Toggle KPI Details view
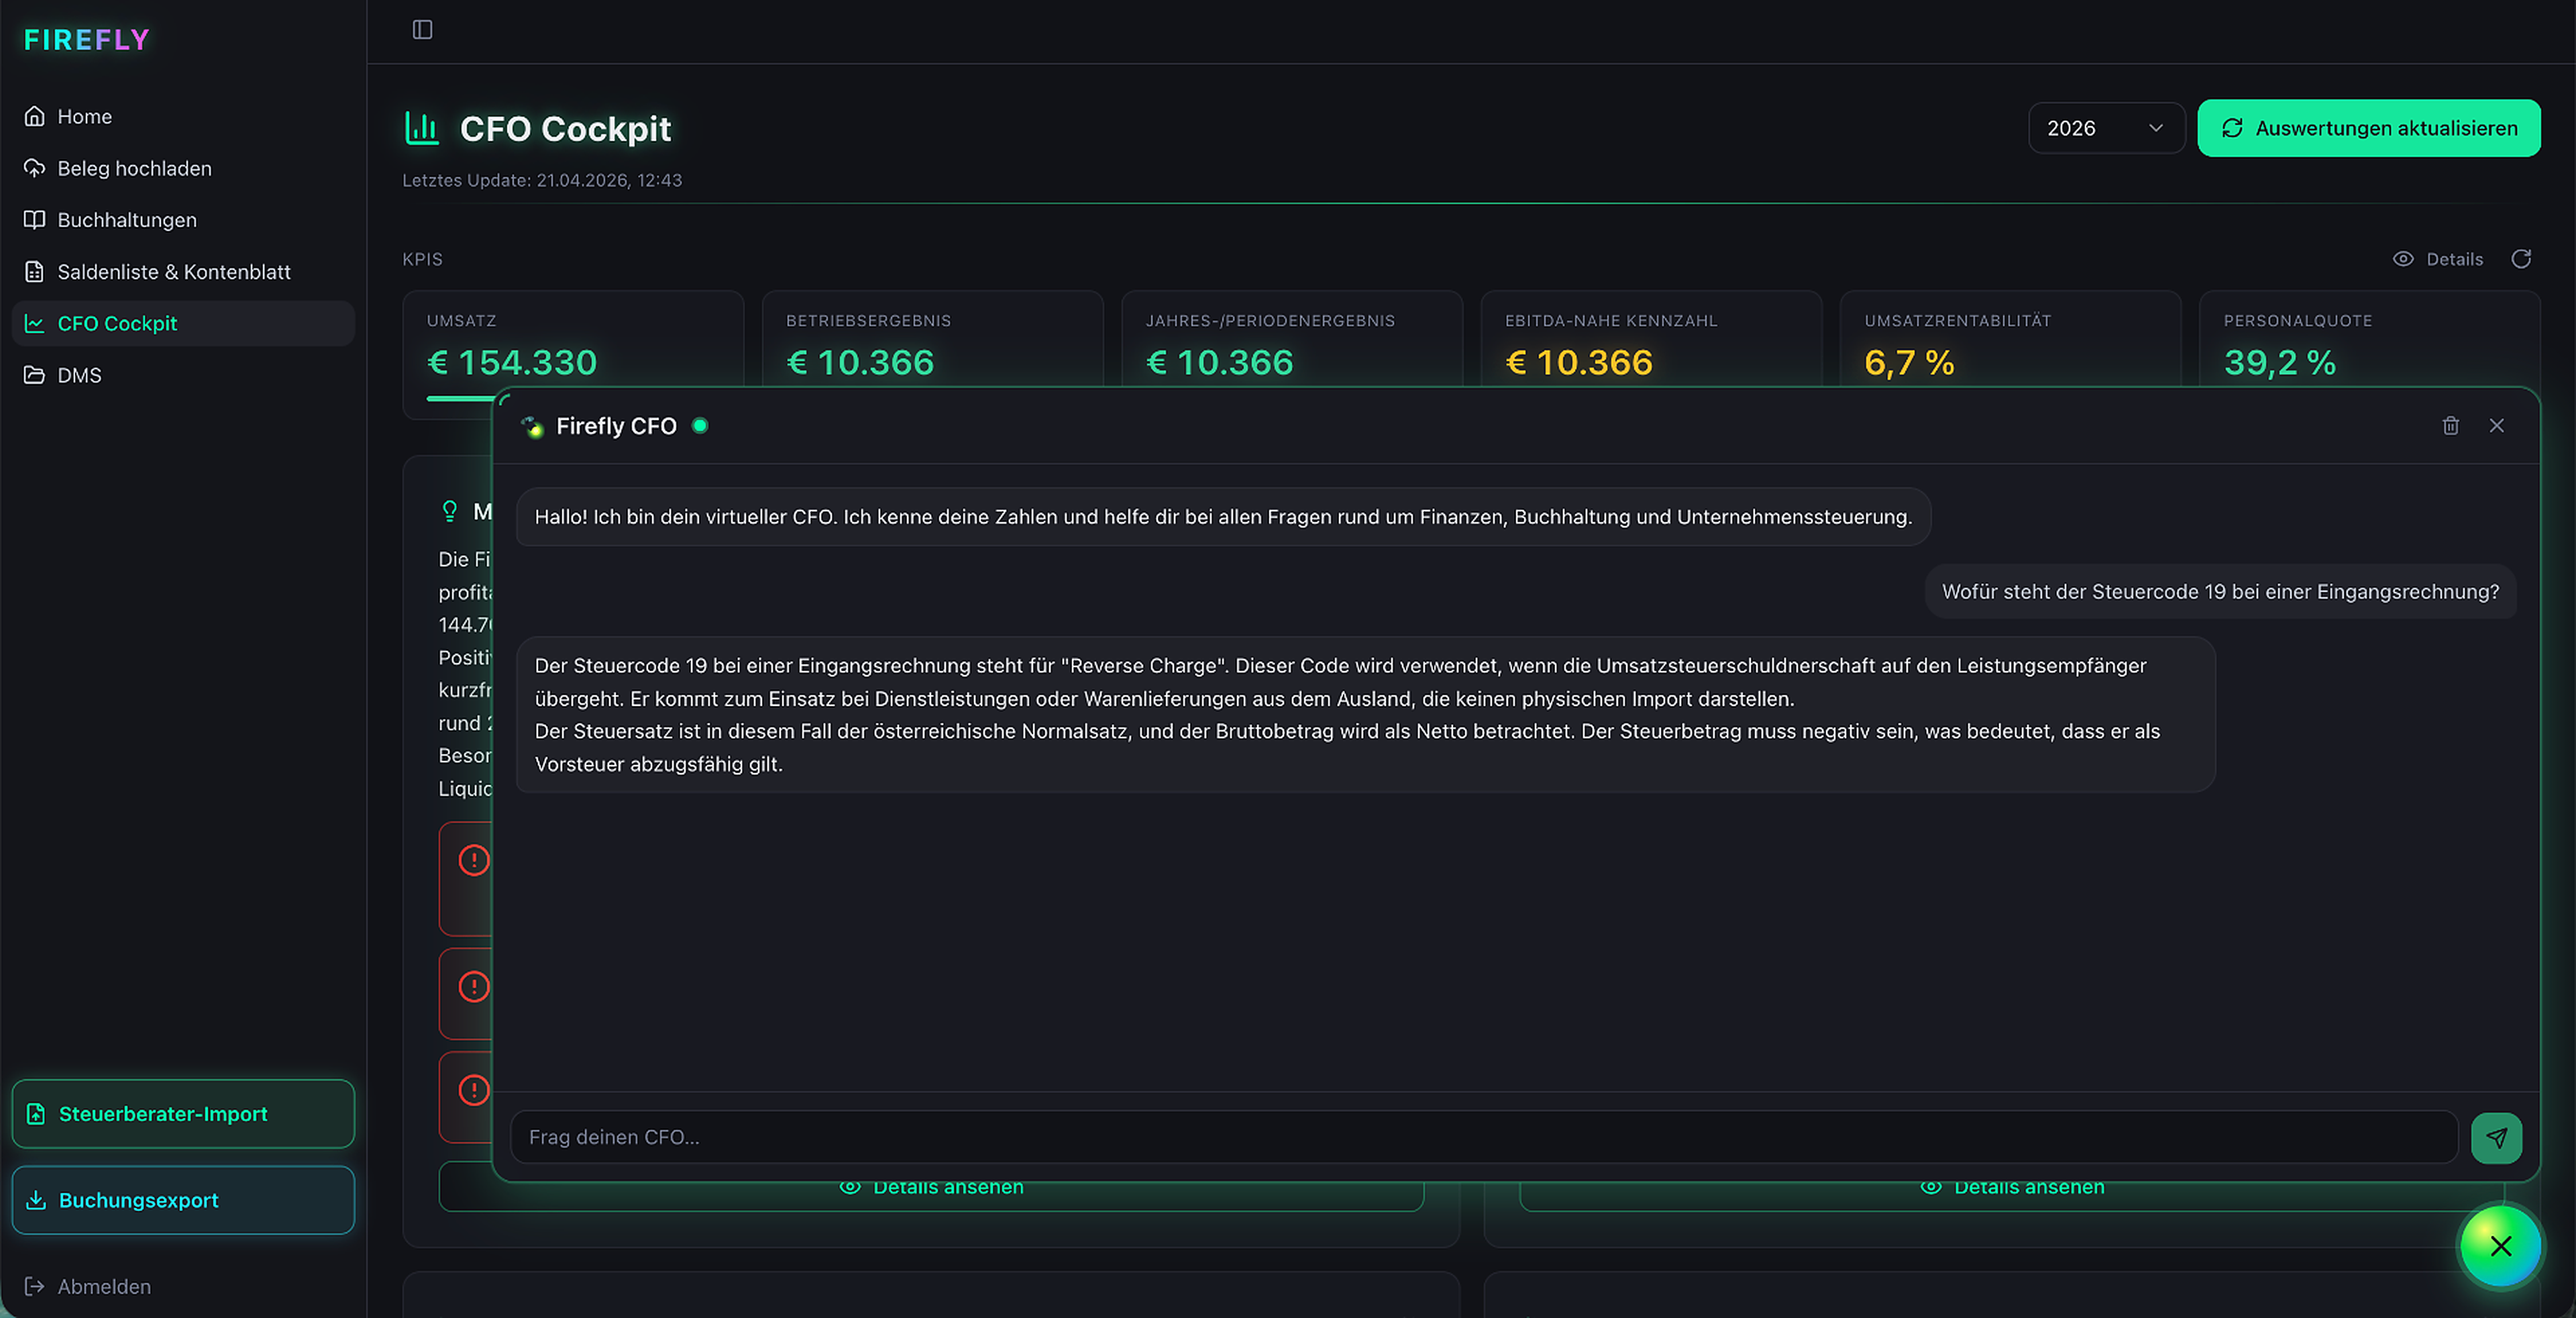 (x=2438, y=259)
